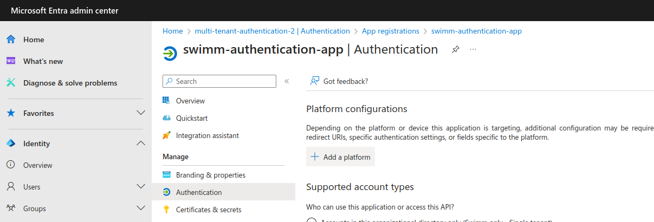Click the Identity diamond icon
Screen dimensions: 654x222
11,143
